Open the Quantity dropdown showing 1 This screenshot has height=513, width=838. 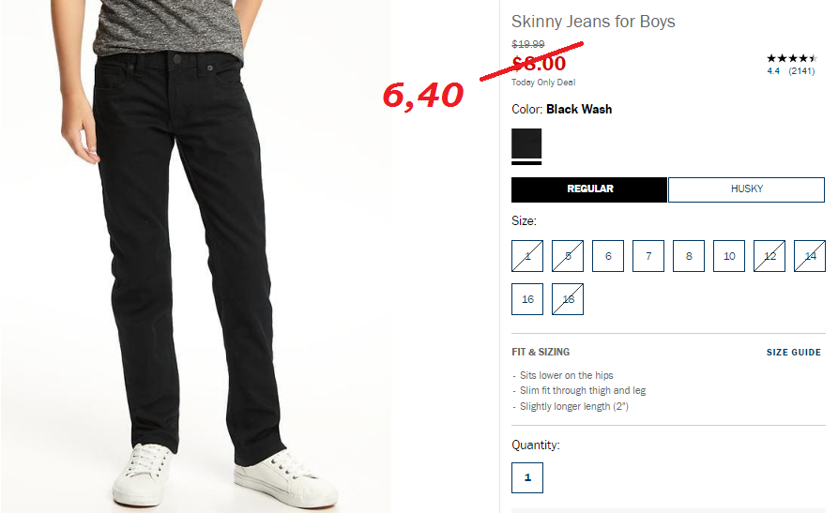[x=527, y=477]
